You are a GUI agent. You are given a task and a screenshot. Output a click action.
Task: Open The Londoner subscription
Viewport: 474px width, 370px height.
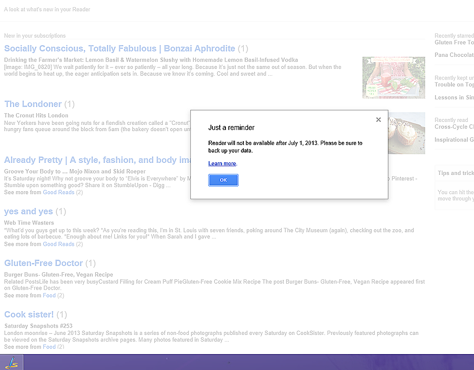(x=33, y=104)
